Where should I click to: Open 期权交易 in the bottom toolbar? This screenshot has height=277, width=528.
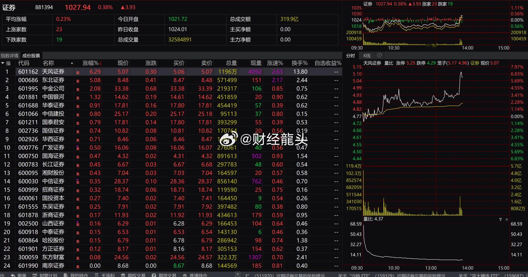[133, 275]
